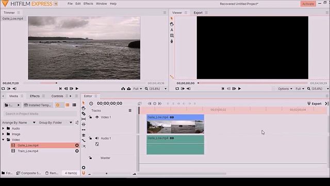Toggle Audio 1 track waveform/level icon

pyautogui.click(x=97, y=144)
